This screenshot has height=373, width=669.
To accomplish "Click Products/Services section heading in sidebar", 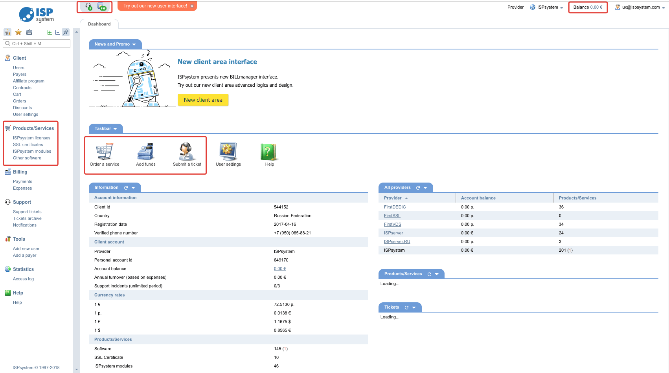I will tap(33, 128).
